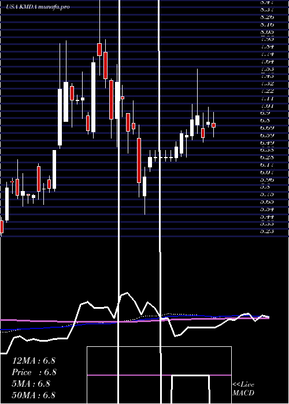Select the 7.01 price level label
This screenshot has height=404, width=289.
pos(267,106)
